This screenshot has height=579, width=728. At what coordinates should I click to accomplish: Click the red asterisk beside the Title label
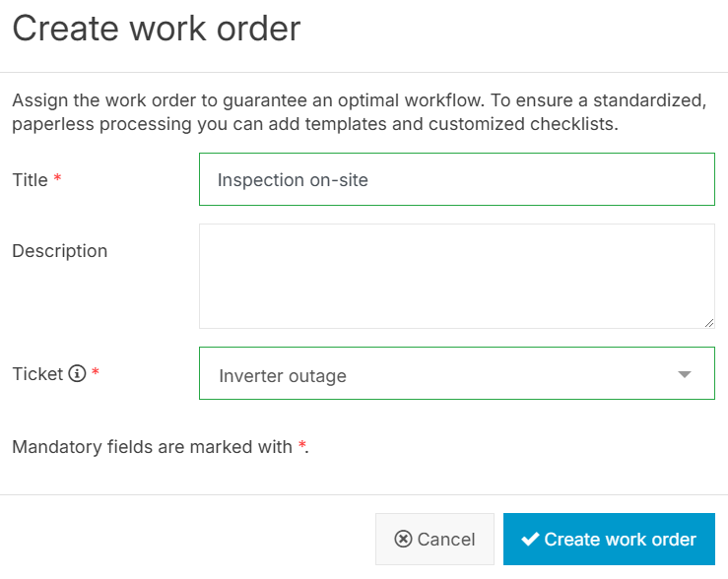click(57, 180)
